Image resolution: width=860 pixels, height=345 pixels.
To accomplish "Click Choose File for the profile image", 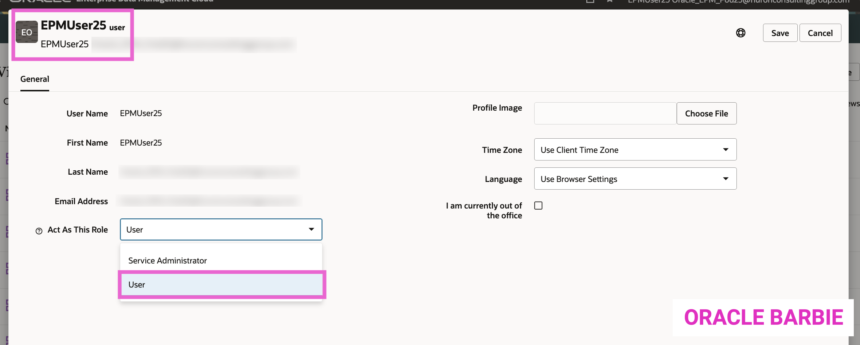I will [706, 114].
